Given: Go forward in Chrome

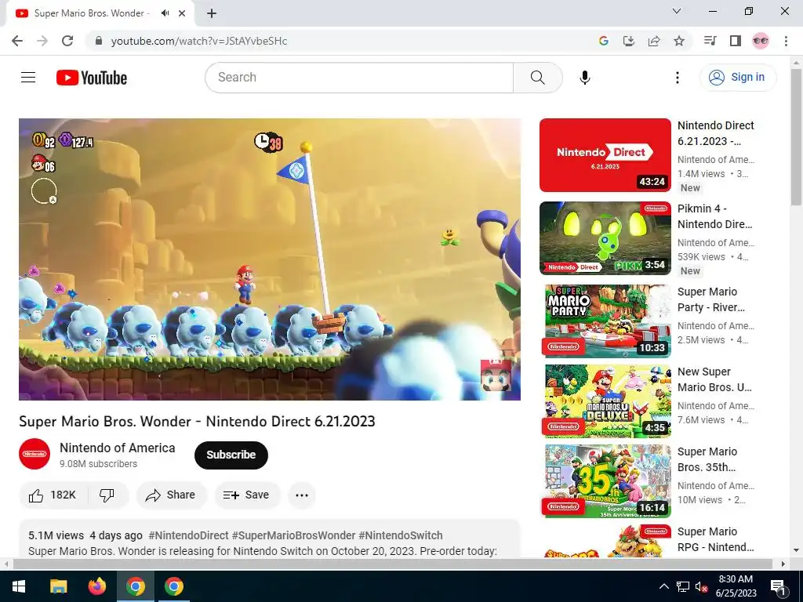Looking at the screenshot, I should pos(42,41).
